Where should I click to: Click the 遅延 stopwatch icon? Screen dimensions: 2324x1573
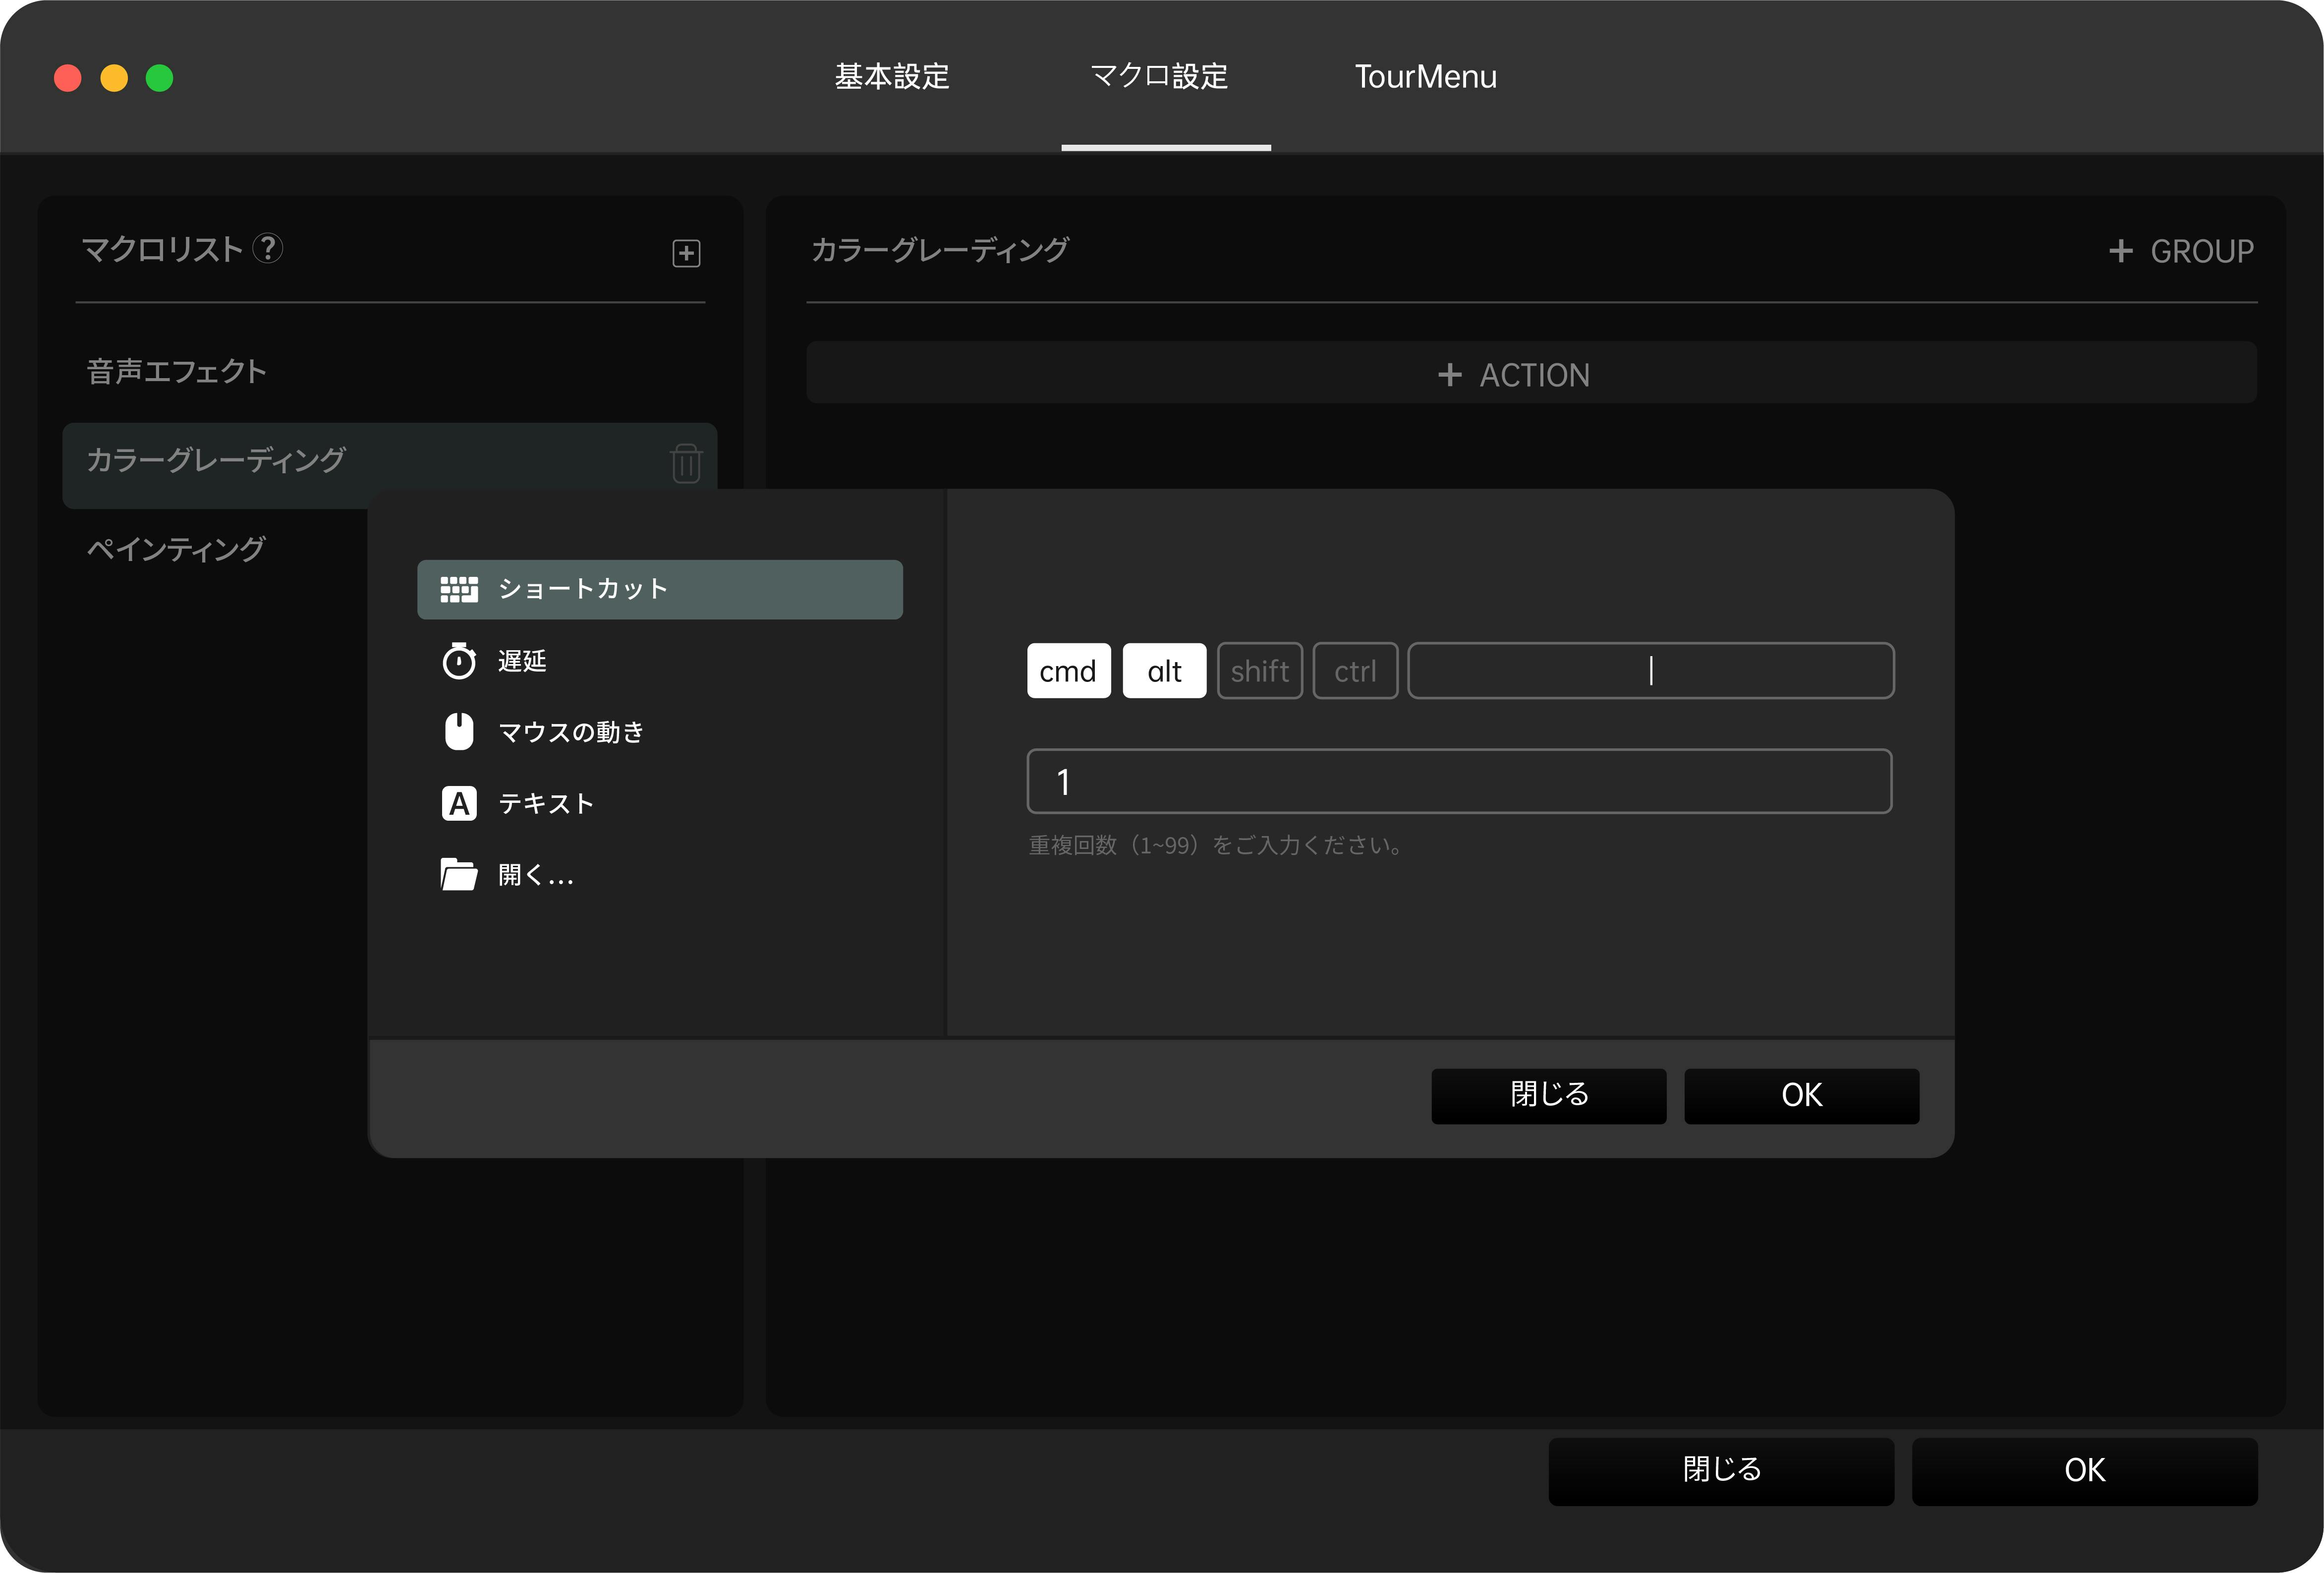(x=459, y=661)
